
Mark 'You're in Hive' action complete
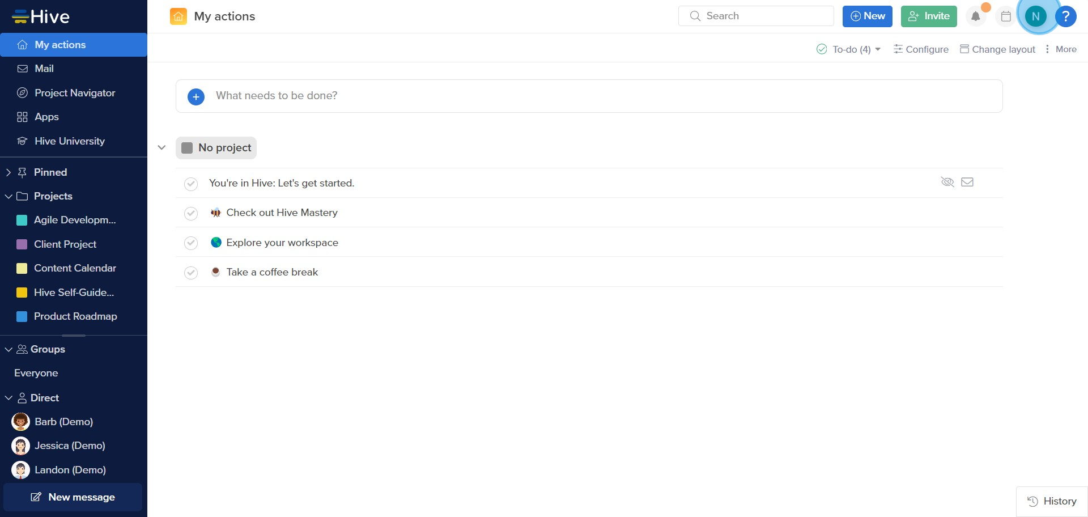pos(191,184)
